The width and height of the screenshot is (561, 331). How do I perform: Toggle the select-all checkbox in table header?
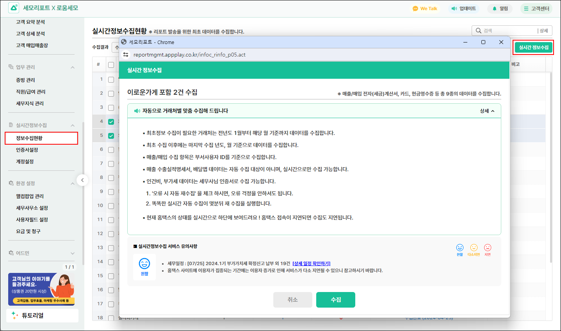(x=111, y=65)
